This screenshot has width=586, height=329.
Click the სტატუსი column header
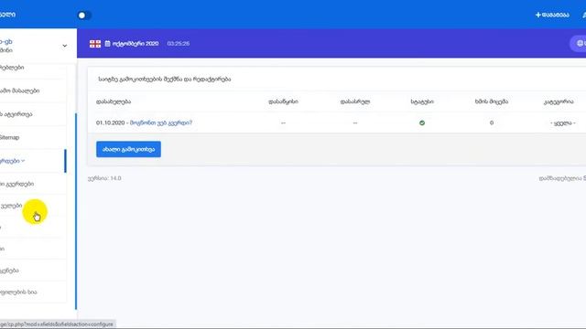[422, 101]
